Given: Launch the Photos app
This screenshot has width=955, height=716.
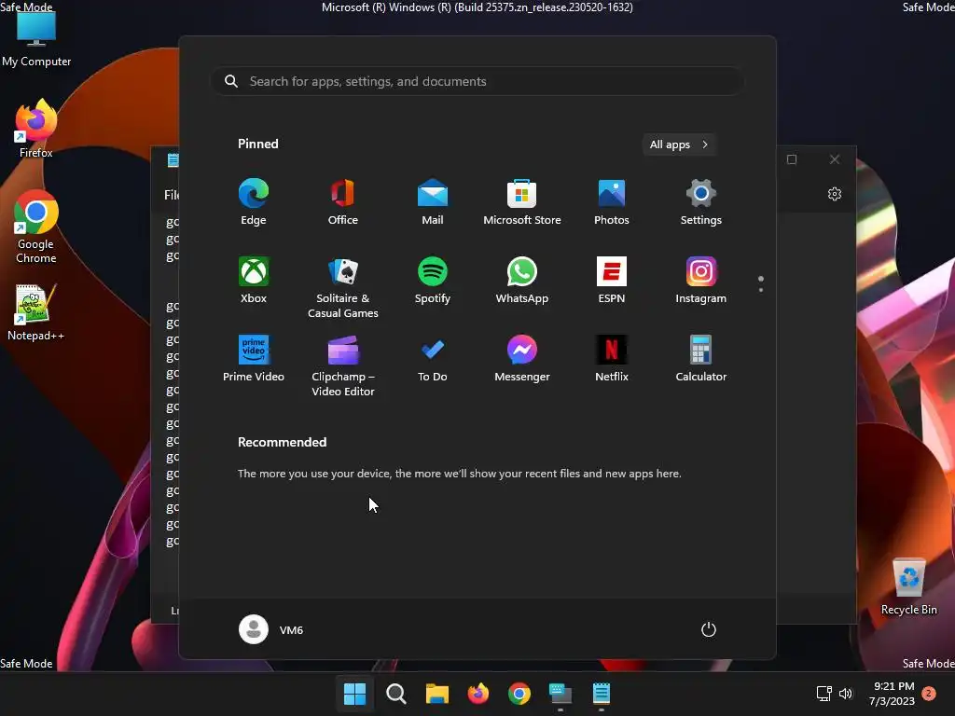Looking at the screenshot, I should tap(612, 202).
